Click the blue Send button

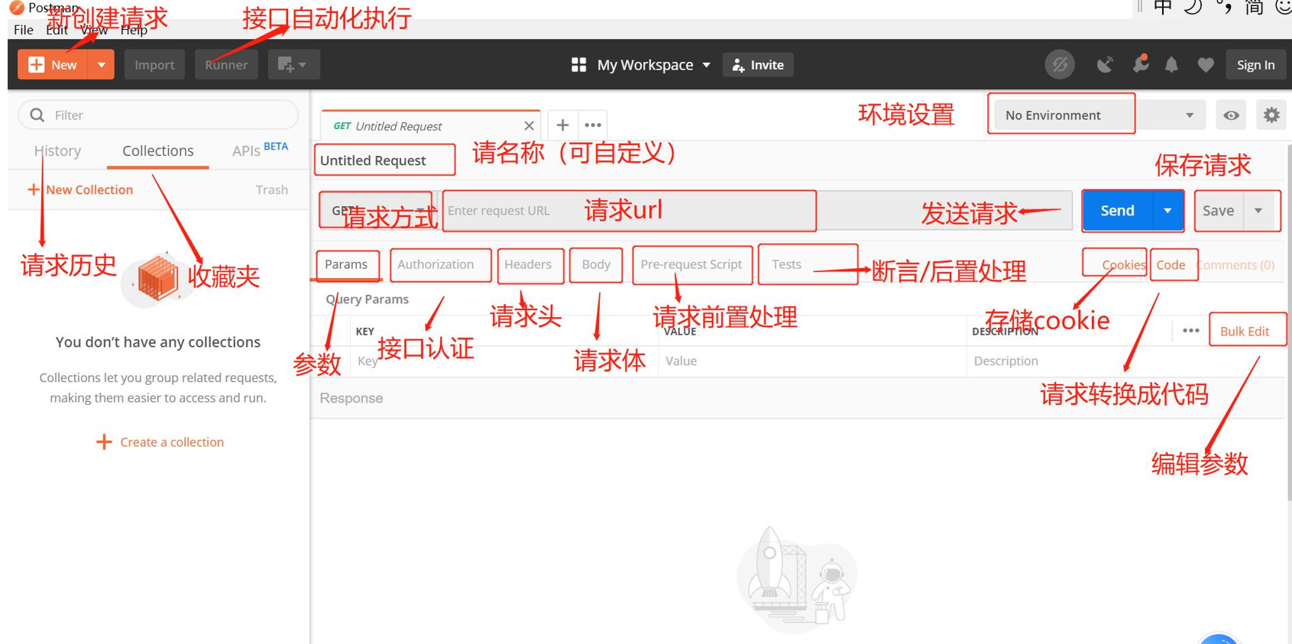click(x=1117, y=210)
